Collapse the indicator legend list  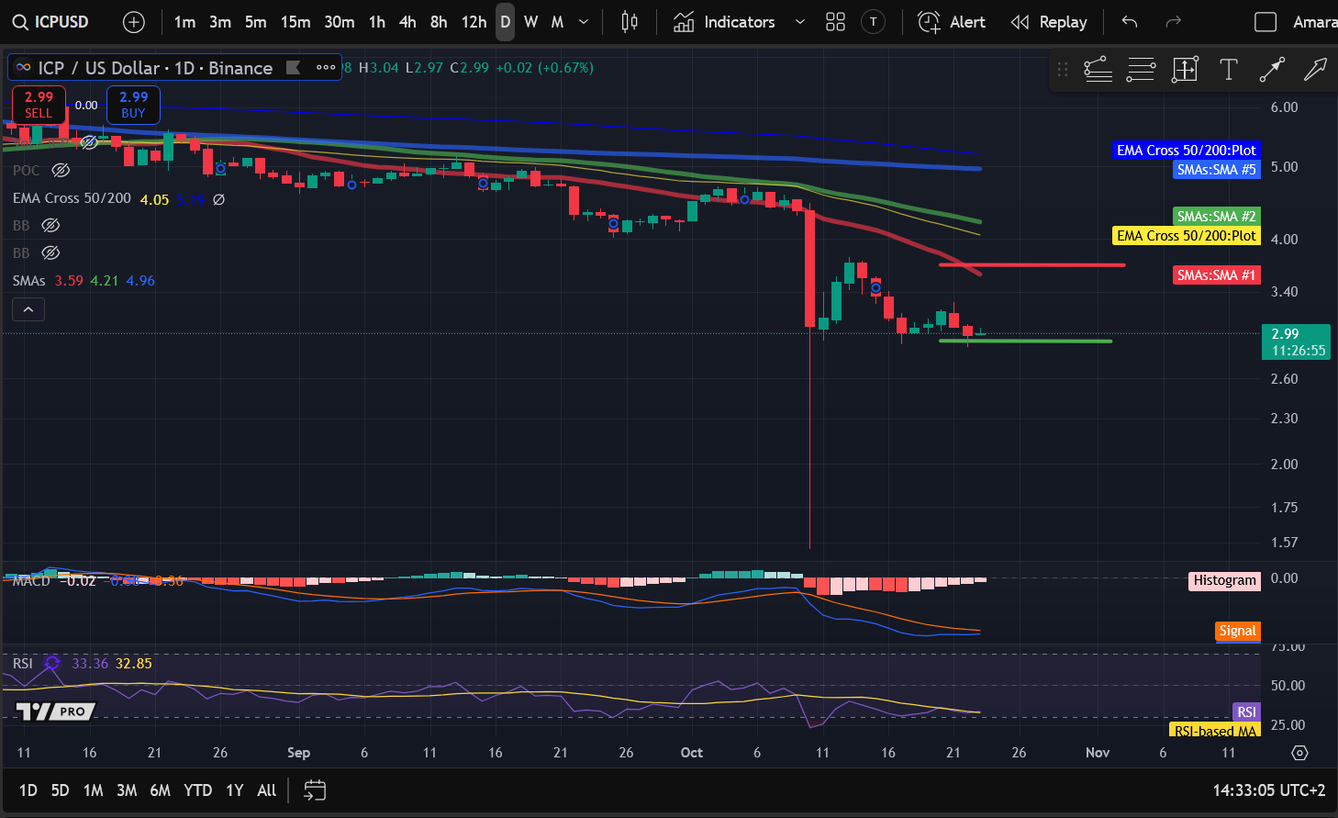point(28,310)
